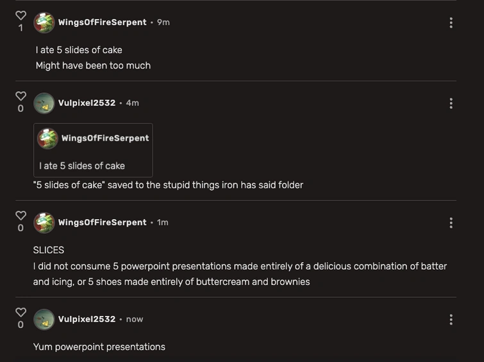484x362 pixels.
Task: Open Vulpixel2532 username on the 4m post
Action: (x=87, y=103)
